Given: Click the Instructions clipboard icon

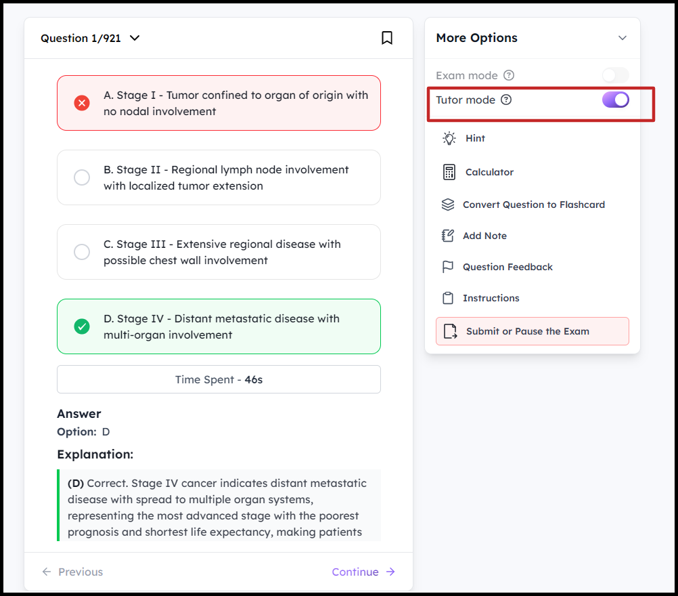Looking at the screenshot, I should click(x=448, y=298).
